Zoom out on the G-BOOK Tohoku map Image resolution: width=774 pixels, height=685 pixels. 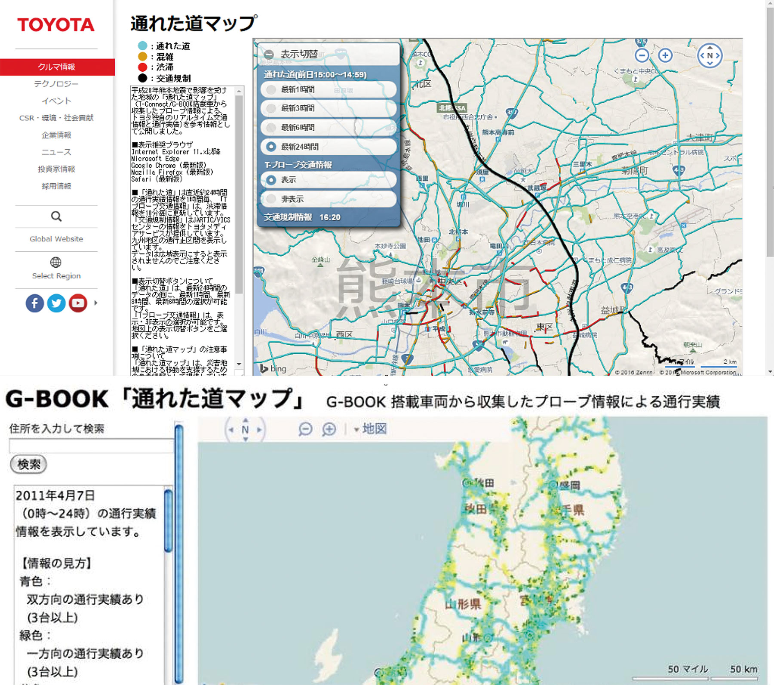pos(305,429)
